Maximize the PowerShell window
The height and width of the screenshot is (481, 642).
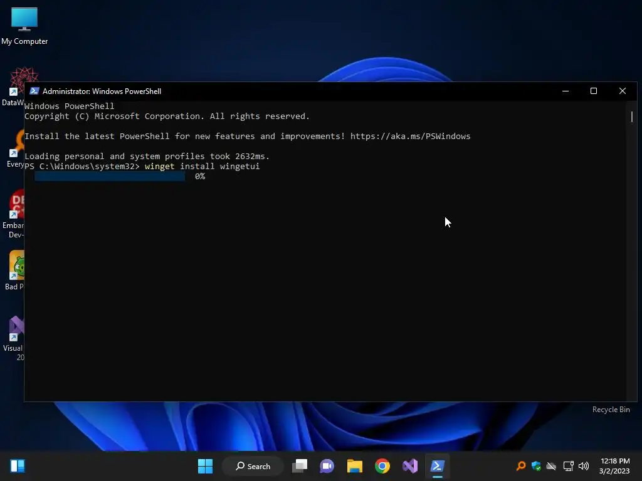(594, 91)
